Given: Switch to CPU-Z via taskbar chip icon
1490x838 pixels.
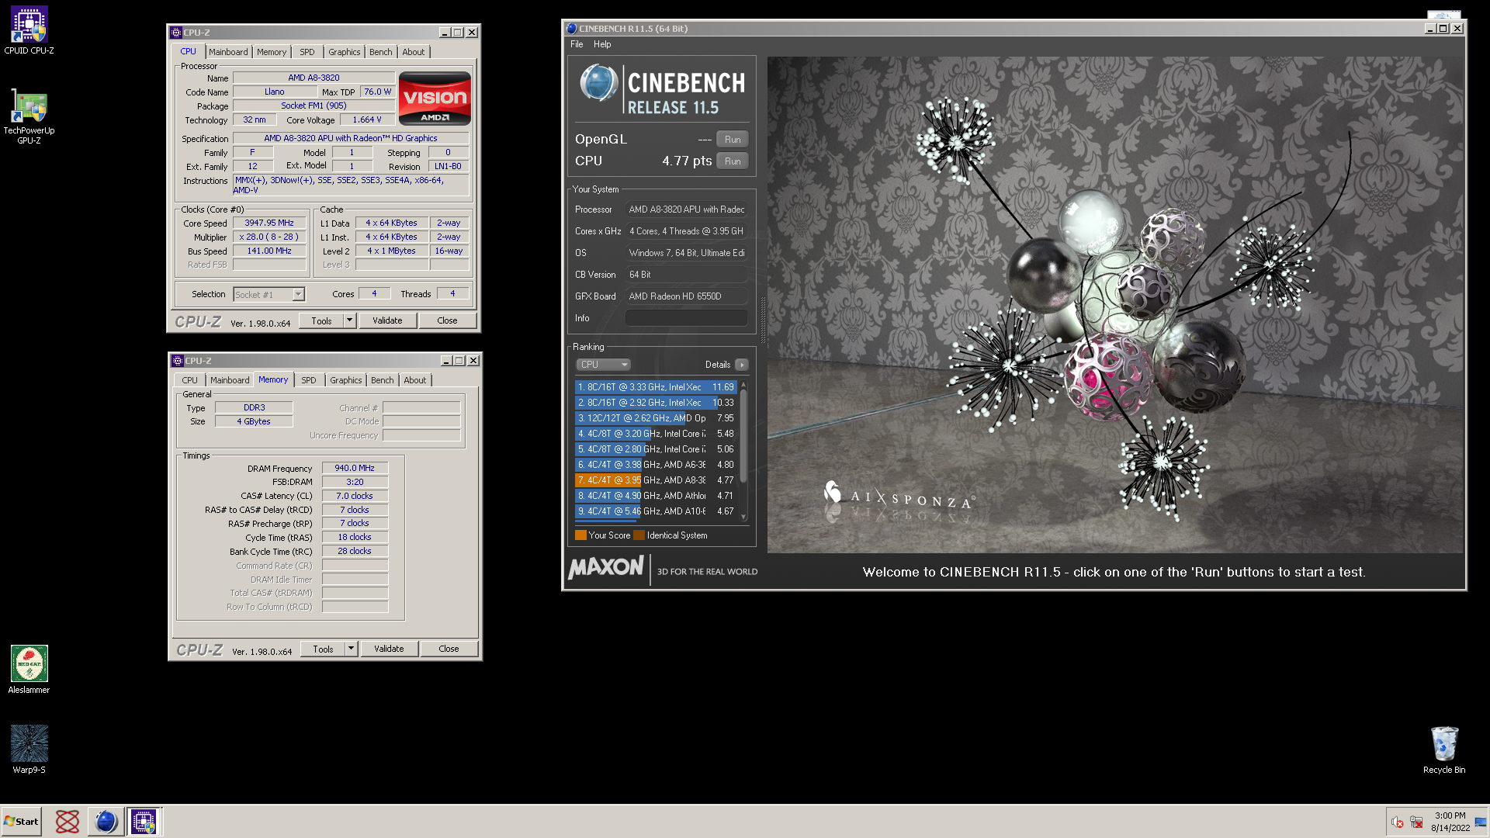Looking at the screenshot, I should tap(144, 821).
